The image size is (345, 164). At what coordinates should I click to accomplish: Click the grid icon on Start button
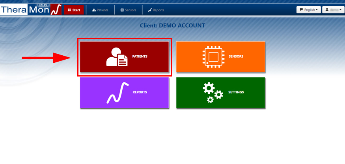69,10
